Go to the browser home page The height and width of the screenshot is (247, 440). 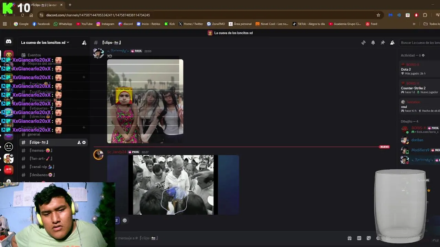click(x=31, y=15)
